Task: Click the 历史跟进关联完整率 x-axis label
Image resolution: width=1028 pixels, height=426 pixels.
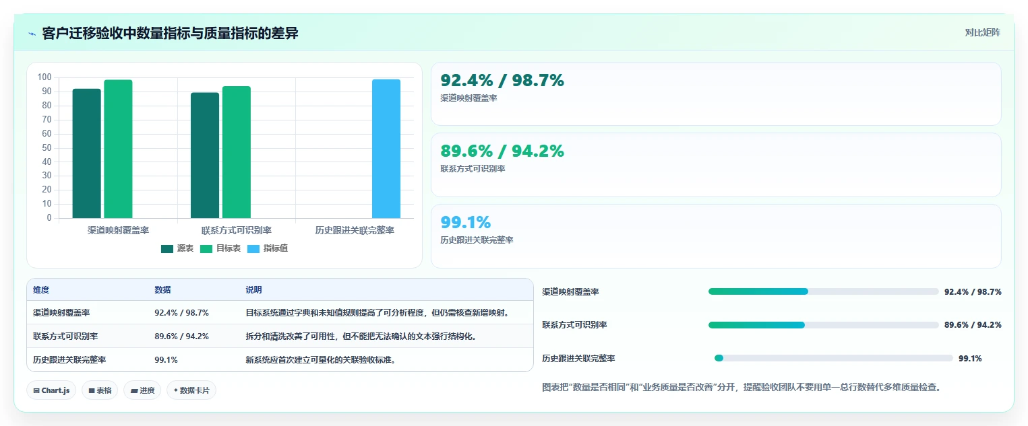Action: pos(355,230)
